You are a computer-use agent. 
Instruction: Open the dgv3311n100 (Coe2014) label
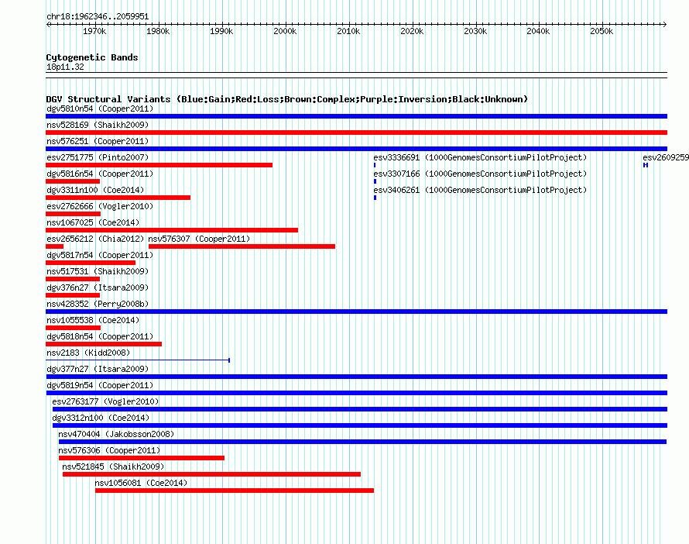tap(95, 190)
